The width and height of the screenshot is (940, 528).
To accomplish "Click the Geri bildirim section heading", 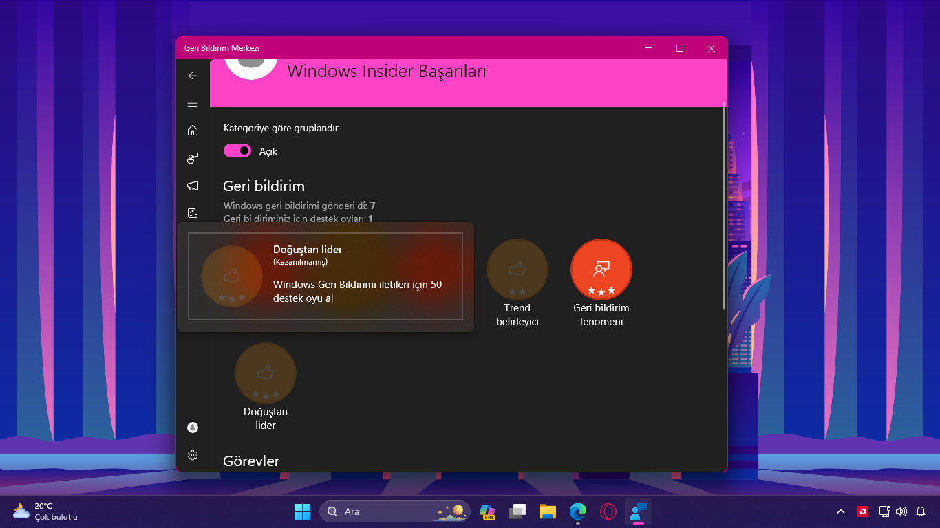I will (x=264, y=186).
